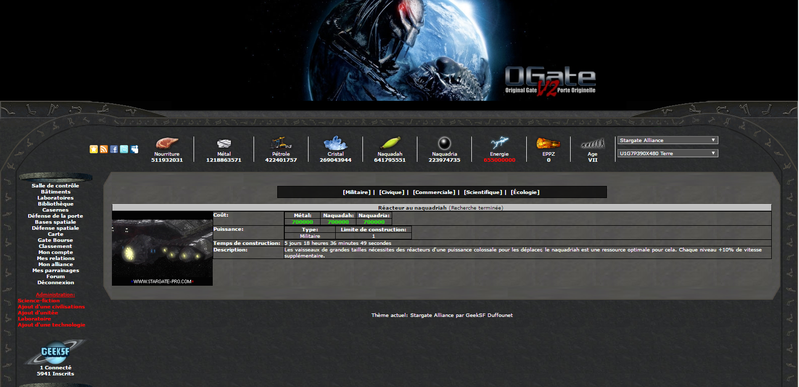Open Ajout d'une technologie admin link
Screen dimensions: 799x387
51,325
